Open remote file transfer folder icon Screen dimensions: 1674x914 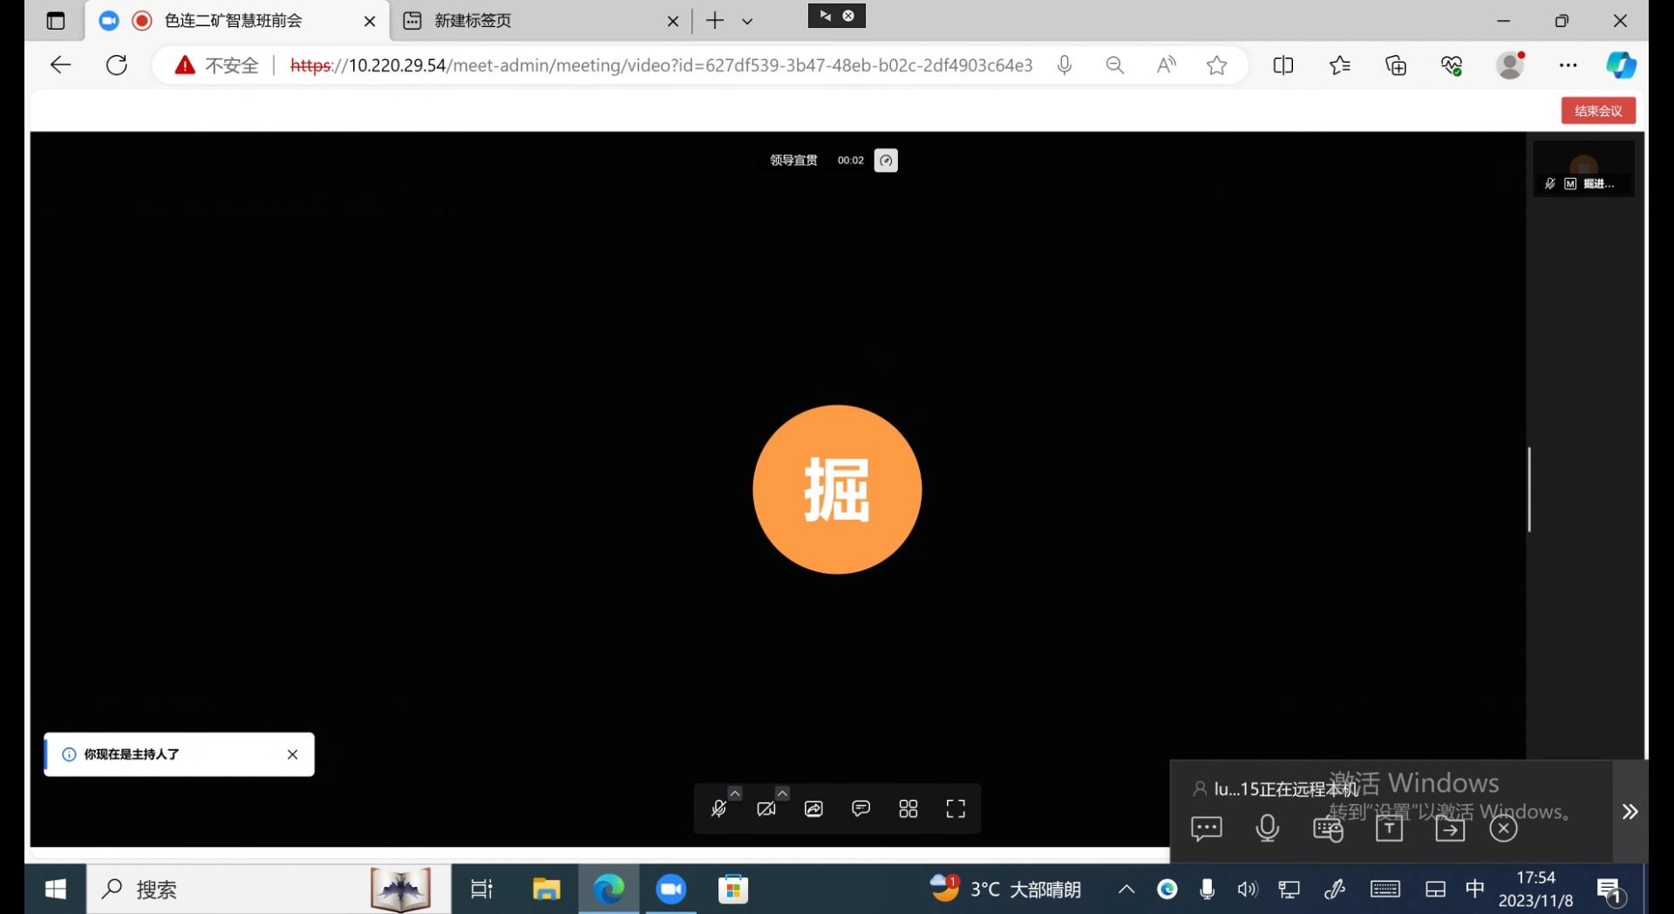[1450, 829]
